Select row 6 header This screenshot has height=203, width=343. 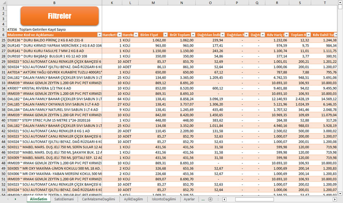[x=3, y=35]
